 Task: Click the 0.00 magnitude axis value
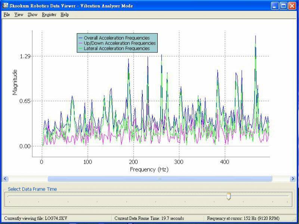25,146
